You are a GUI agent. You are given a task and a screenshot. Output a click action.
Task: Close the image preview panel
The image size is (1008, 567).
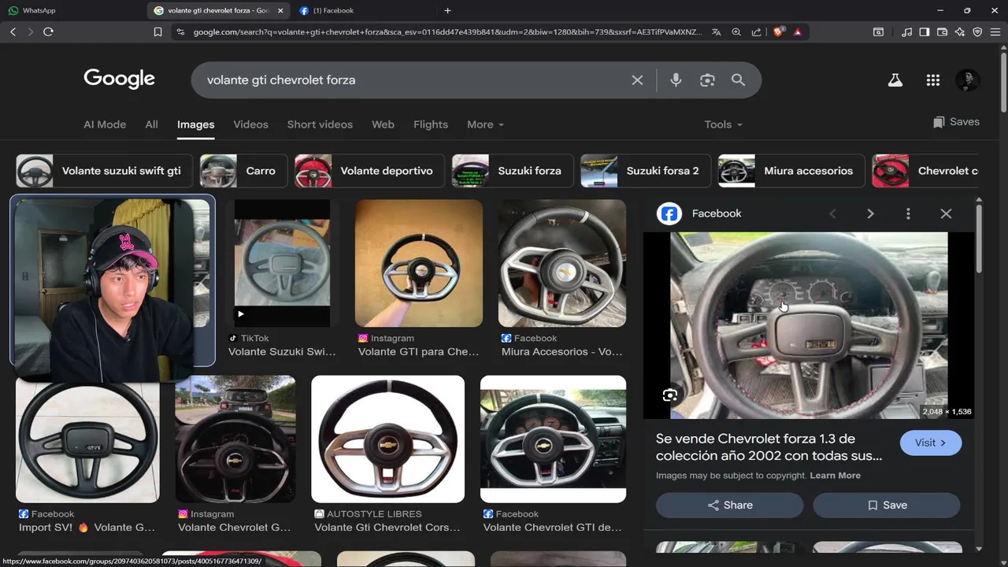point(946,213)
